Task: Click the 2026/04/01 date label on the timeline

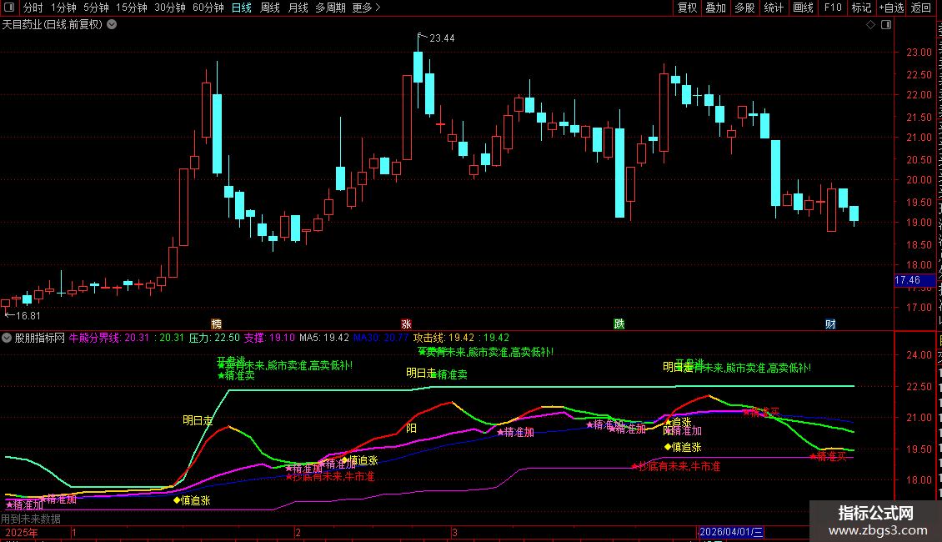Action: click(x=731, y=532)
